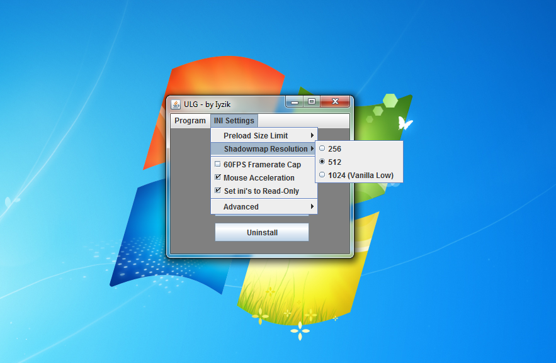Minimize the ULG window

294,102
